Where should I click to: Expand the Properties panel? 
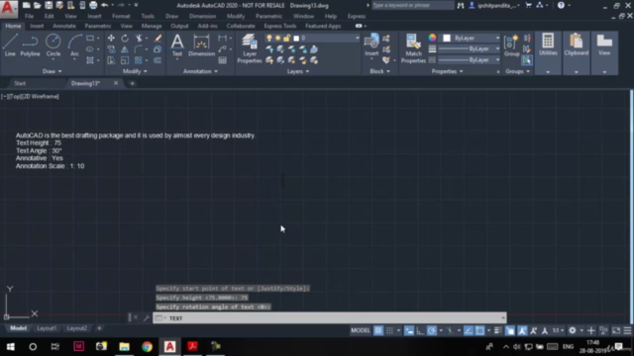pos(447,71)
